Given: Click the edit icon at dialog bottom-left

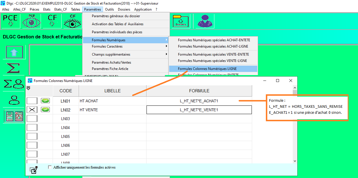Looking at the screenshot, I should coord(34,170).
